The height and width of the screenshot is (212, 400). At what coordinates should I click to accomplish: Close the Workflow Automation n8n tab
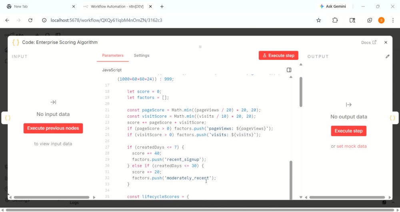pos(150,7)
